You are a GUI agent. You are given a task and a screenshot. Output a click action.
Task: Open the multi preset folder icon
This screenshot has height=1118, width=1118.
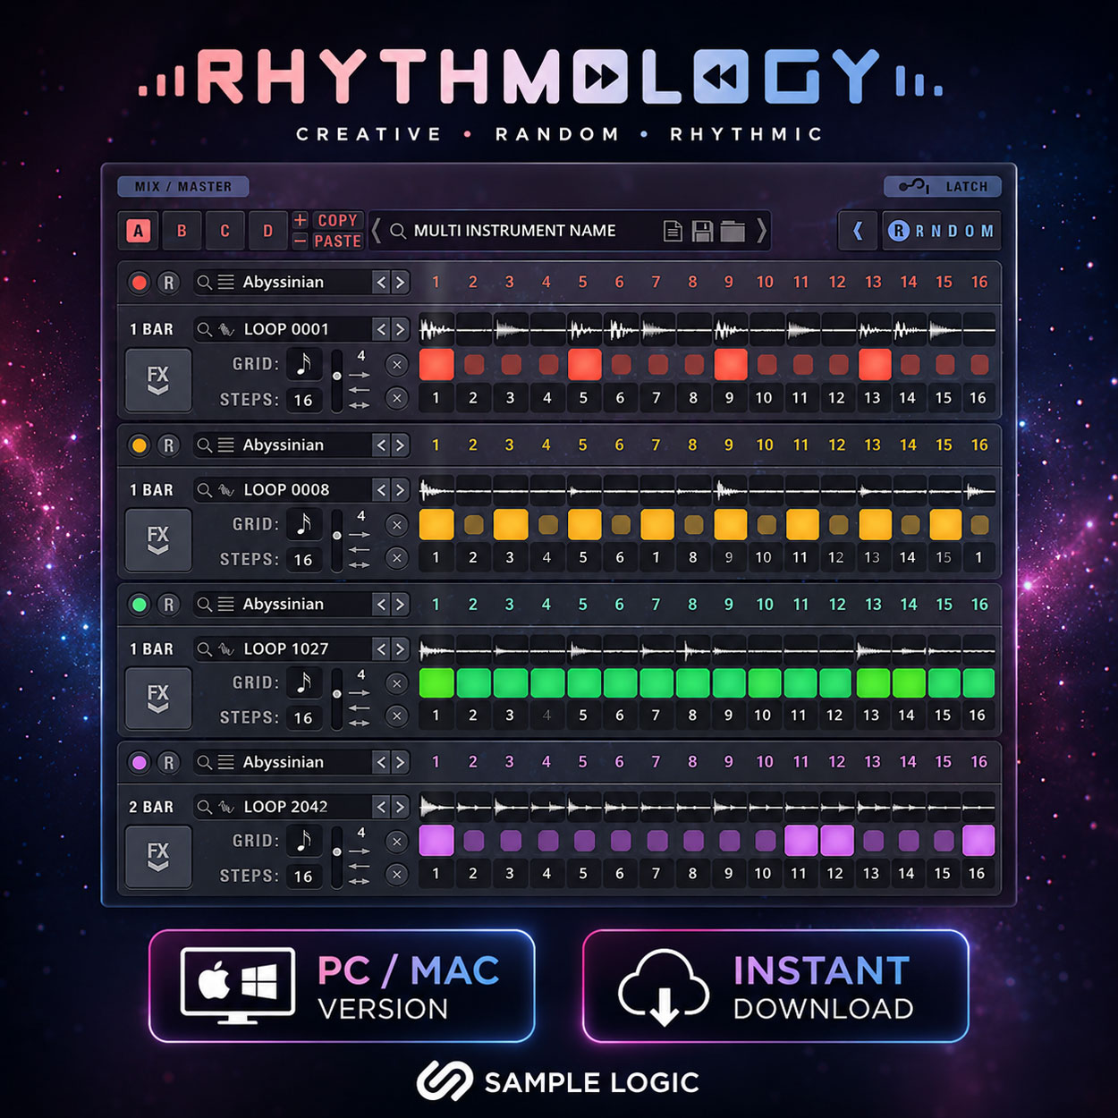(733, 231)
